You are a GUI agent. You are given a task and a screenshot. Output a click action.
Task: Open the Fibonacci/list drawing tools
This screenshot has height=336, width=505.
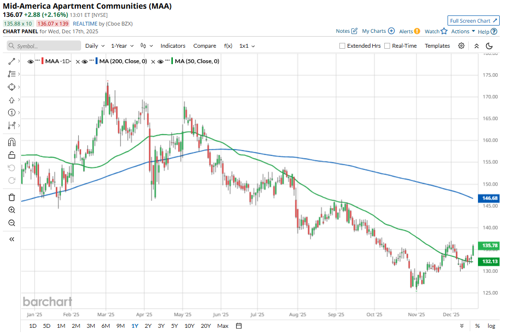[x=12, y=74]
